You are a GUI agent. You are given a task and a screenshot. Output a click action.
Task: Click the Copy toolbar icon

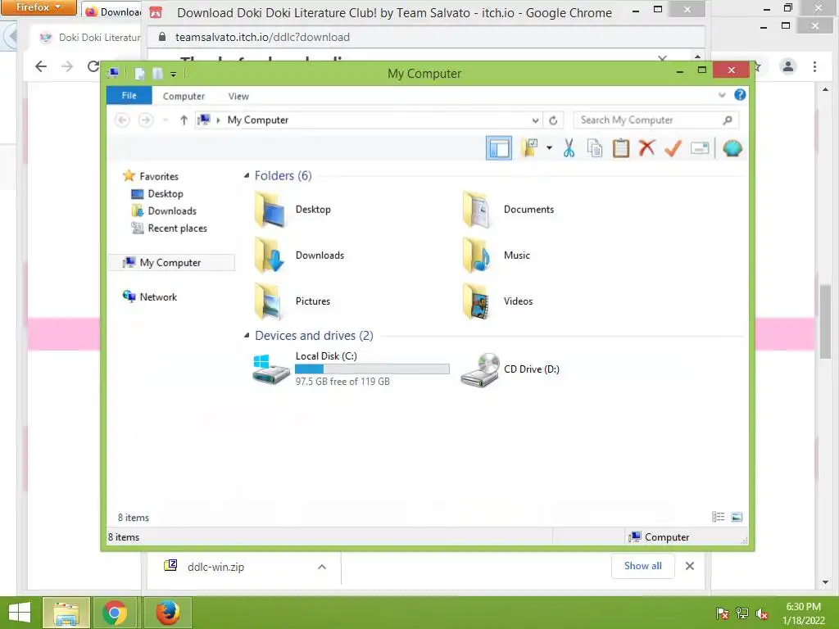[x=595, y=148]
